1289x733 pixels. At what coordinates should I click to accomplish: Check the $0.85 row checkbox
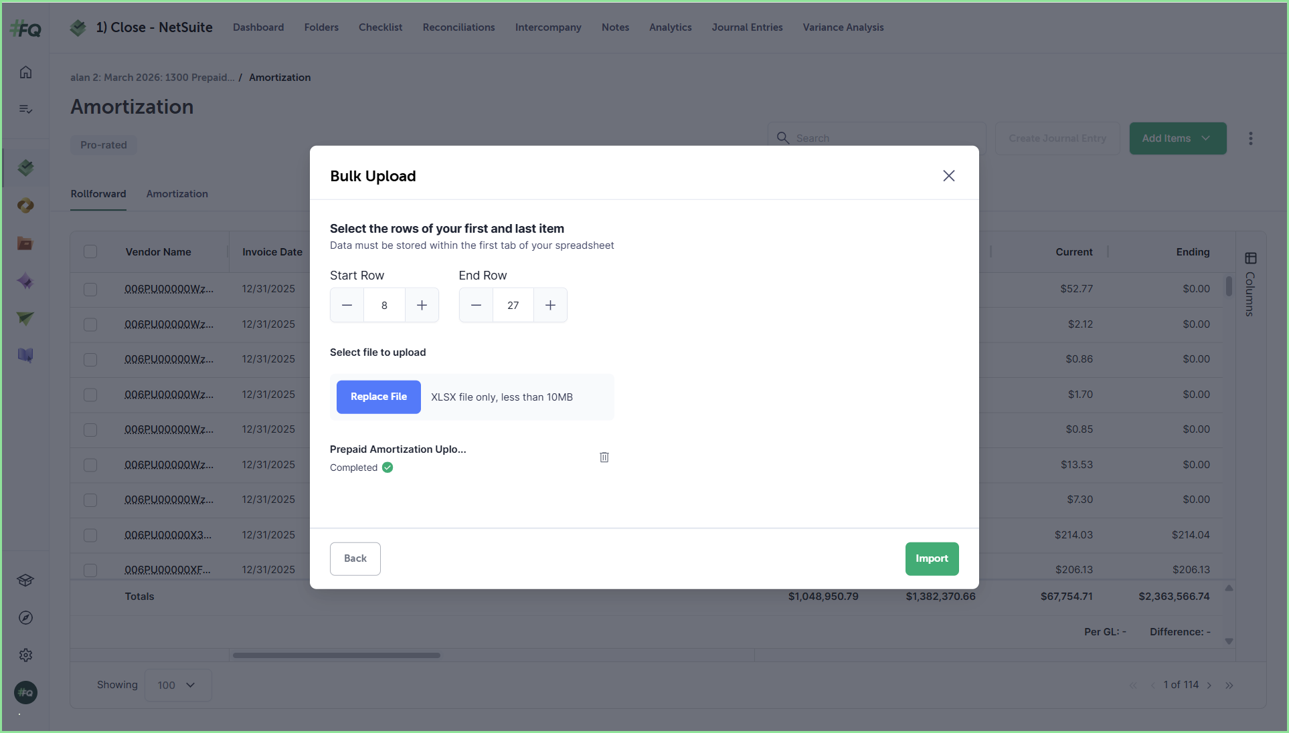(90, 429)
